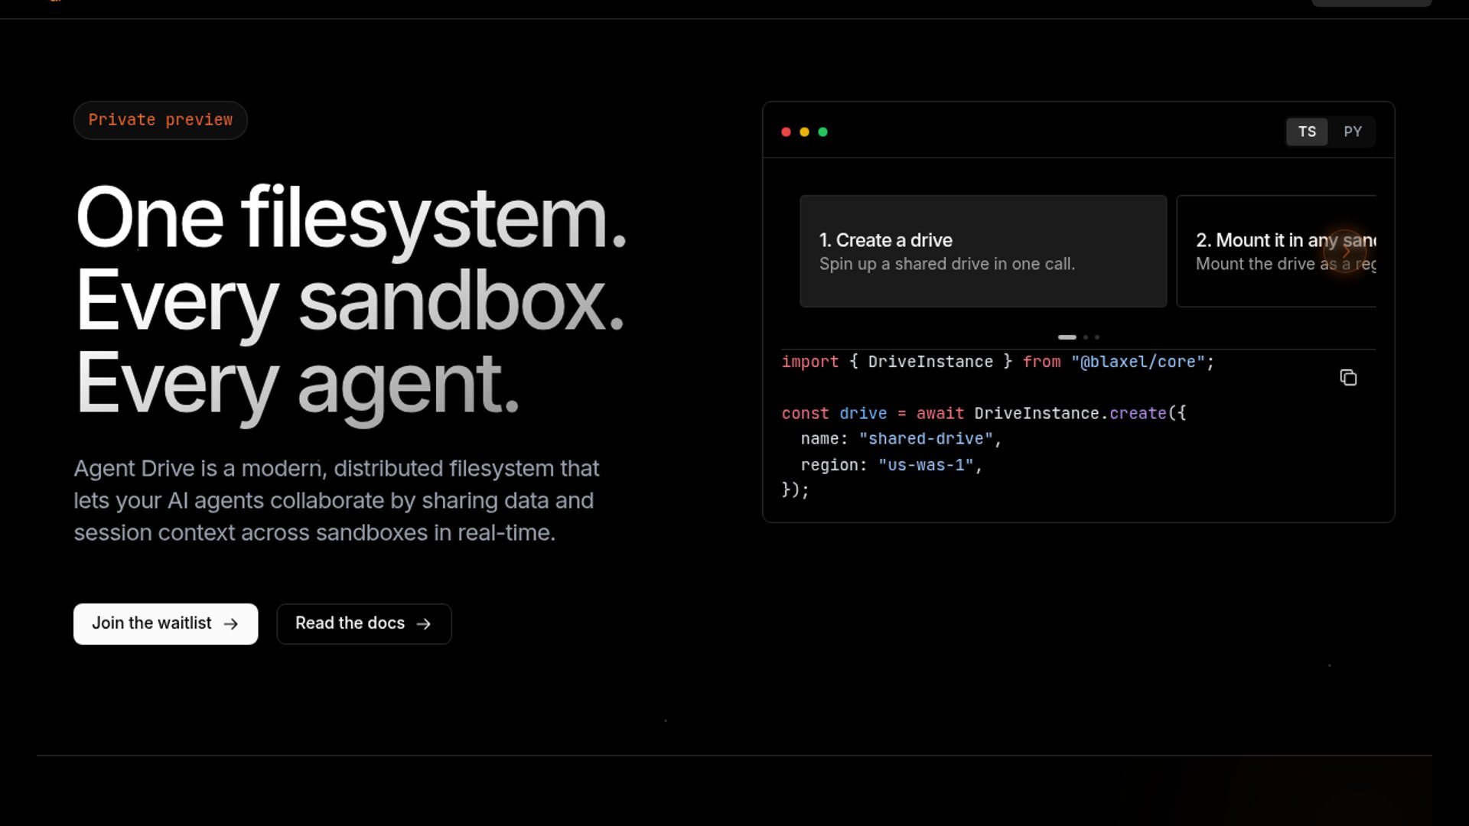
Task: Click the arrow icon in Join the waitlist
Action: point(230,624)
